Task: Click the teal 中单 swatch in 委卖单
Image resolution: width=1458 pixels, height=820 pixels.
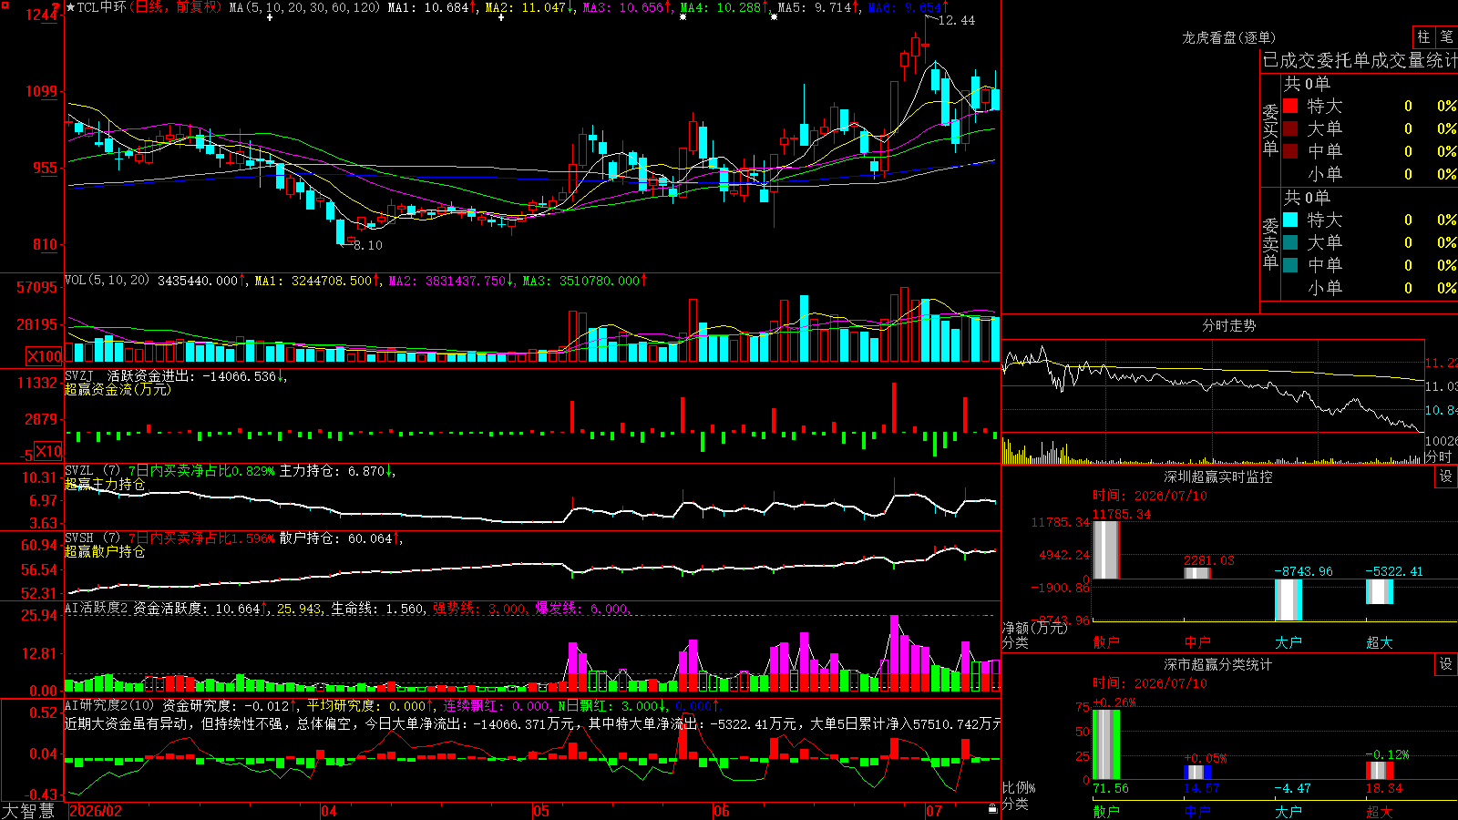Action: click(x=1290, y=265)
